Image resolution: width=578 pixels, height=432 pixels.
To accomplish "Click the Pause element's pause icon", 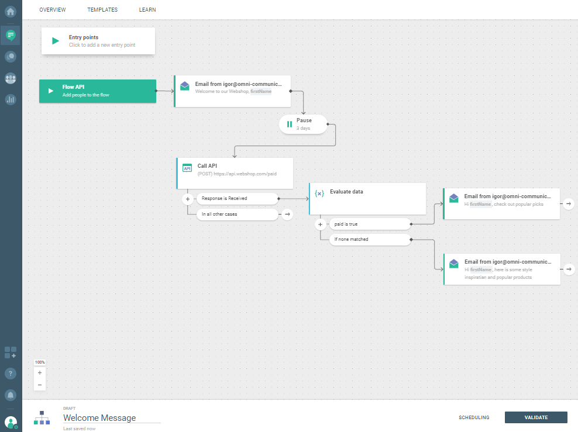I will (x=289, y=124).
